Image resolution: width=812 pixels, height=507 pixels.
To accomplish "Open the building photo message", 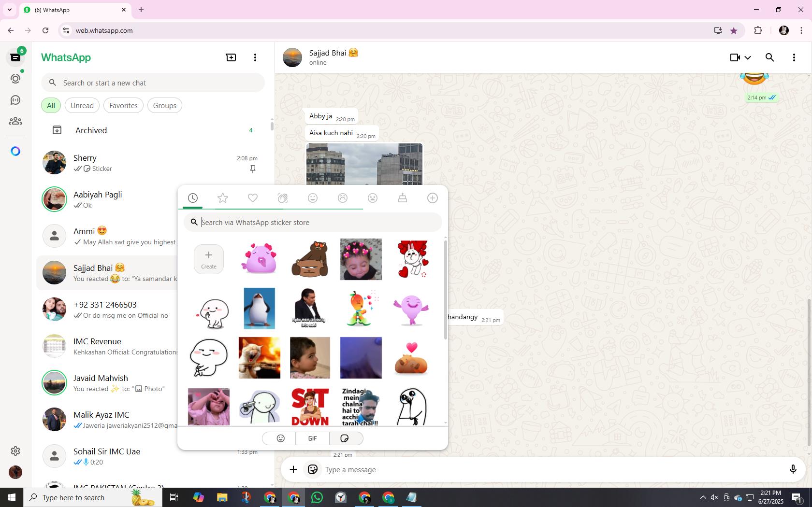I will coord(364,164).
